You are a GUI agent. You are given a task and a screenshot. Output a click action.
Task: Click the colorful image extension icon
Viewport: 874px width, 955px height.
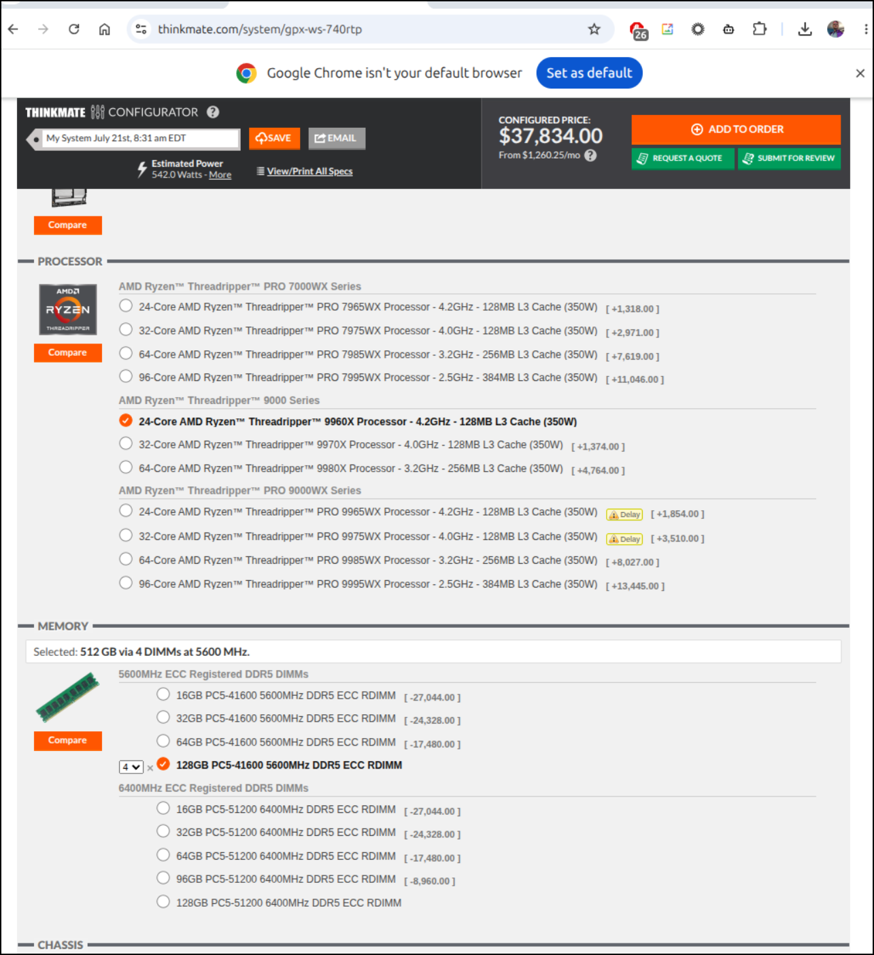click(x=667, y=29)
